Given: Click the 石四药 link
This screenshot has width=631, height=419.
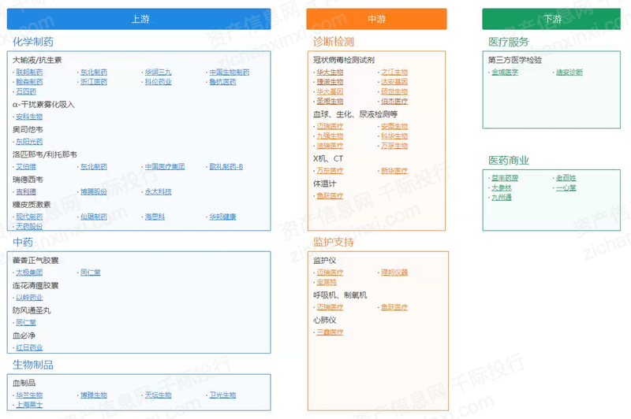Looking at the screenshot, I should [x=26, y=91].
